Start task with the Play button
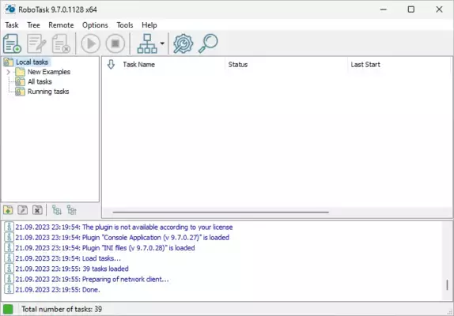The image size is (454, 316). [91, 43]
